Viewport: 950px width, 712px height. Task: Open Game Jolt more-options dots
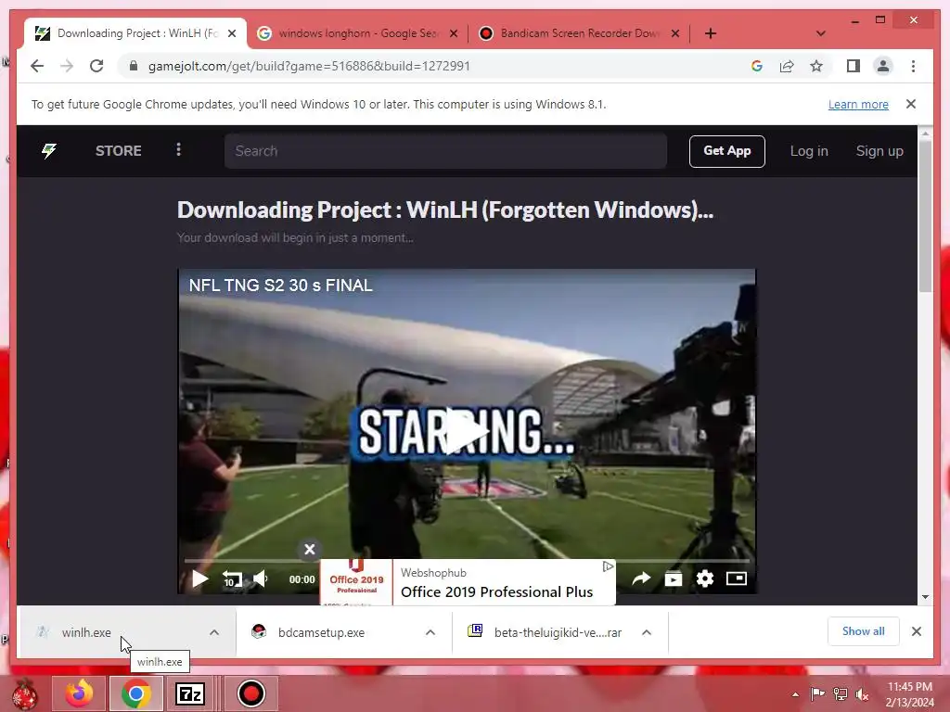(x=178, y=149)
